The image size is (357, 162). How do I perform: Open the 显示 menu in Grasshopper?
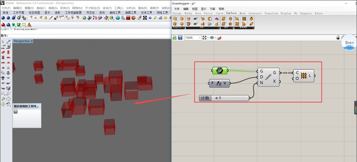[x=203, y=9]
